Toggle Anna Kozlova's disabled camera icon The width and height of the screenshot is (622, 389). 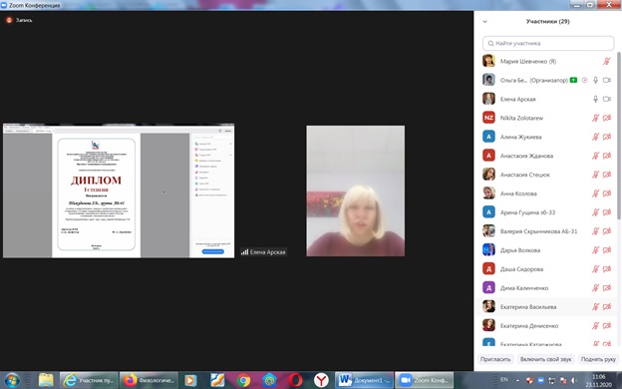pyautogui.click(x=607, y=194)
